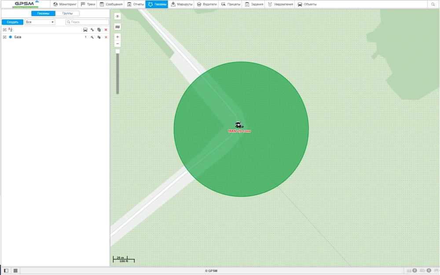The image size is (440, 275).
Task: Open search using the magnifier icon top right
Action: click(433, 4)
